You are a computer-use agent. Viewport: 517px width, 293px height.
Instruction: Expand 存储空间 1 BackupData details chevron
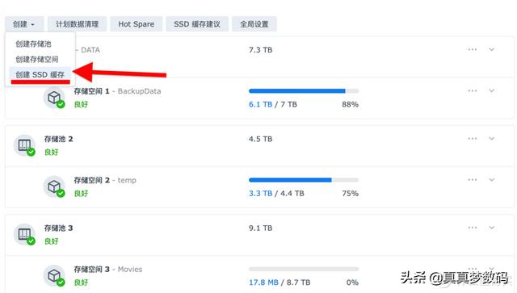click(x=492, y=90)
